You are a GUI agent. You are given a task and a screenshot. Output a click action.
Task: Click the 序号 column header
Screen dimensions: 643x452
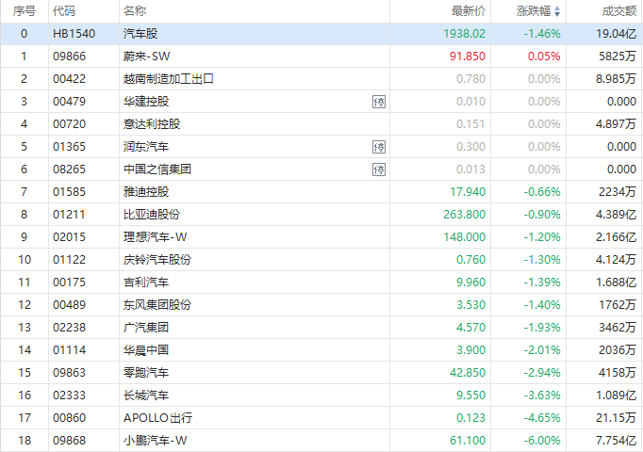(x=24, y=11)
